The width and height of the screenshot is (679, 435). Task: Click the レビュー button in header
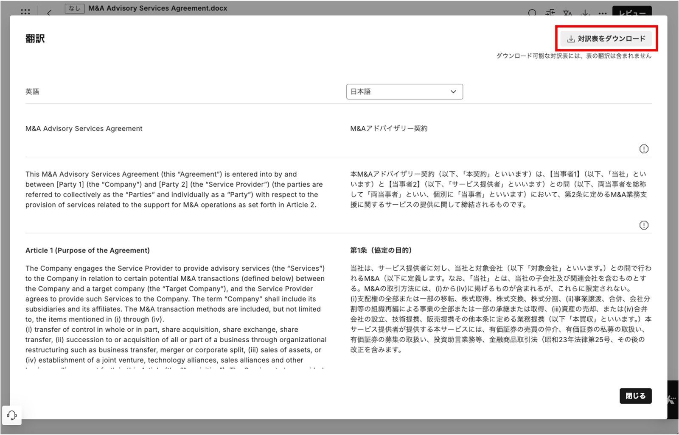[x=631, y=12]
